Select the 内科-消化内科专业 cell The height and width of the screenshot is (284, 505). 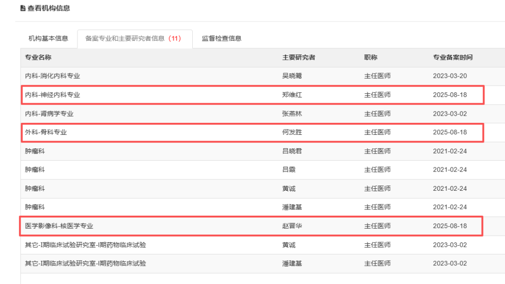53,76
